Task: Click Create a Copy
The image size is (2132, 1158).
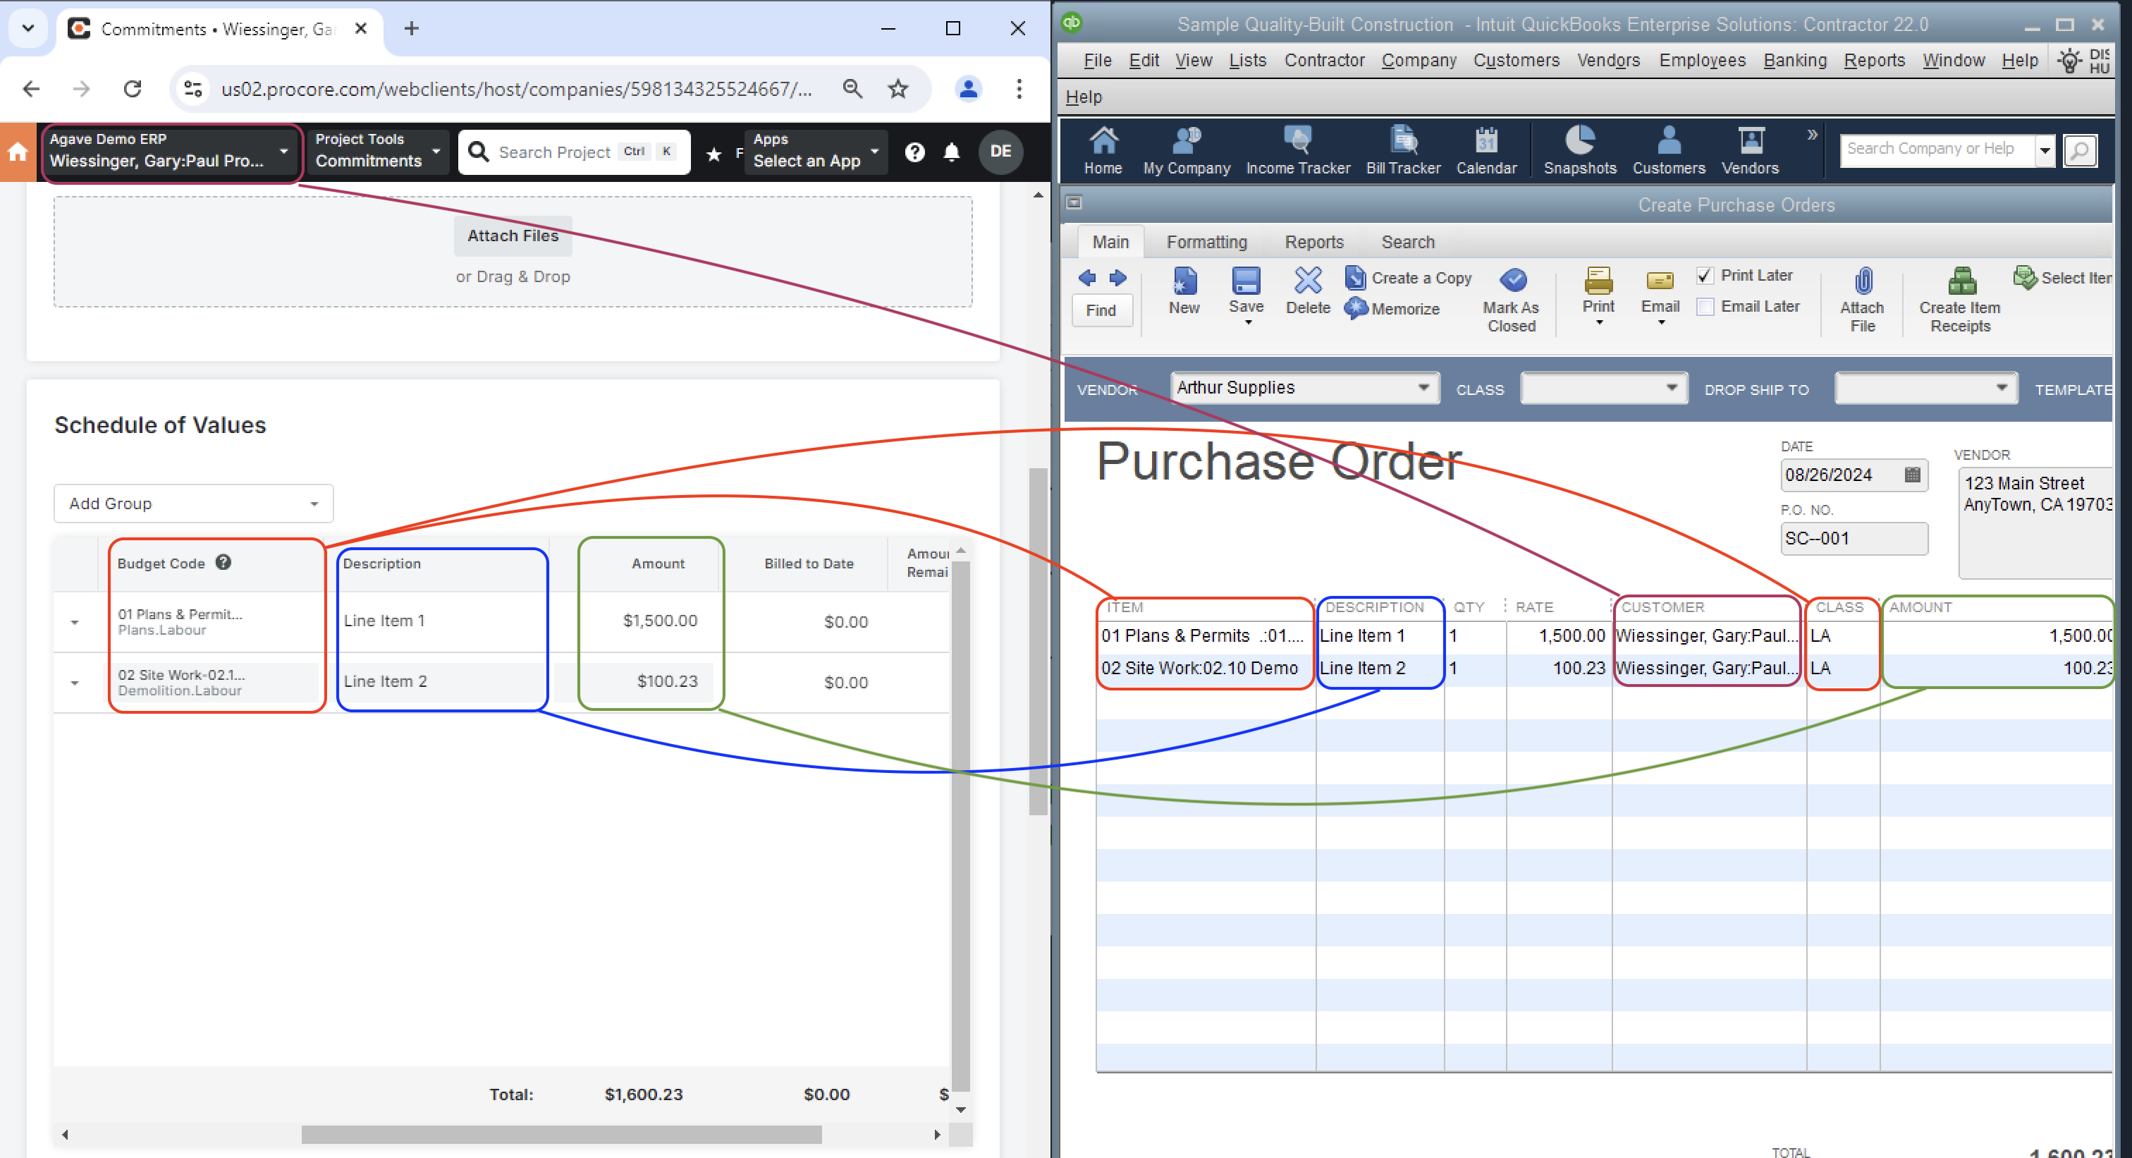Action: tap(1409, 278)
